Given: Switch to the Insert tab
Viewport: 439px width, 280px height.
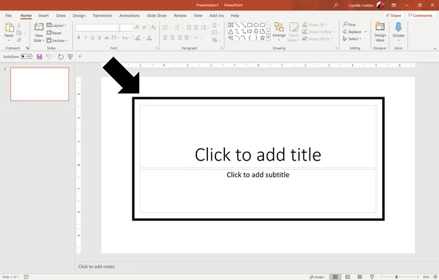Looking at the screenshot, I should pos(44,16).
